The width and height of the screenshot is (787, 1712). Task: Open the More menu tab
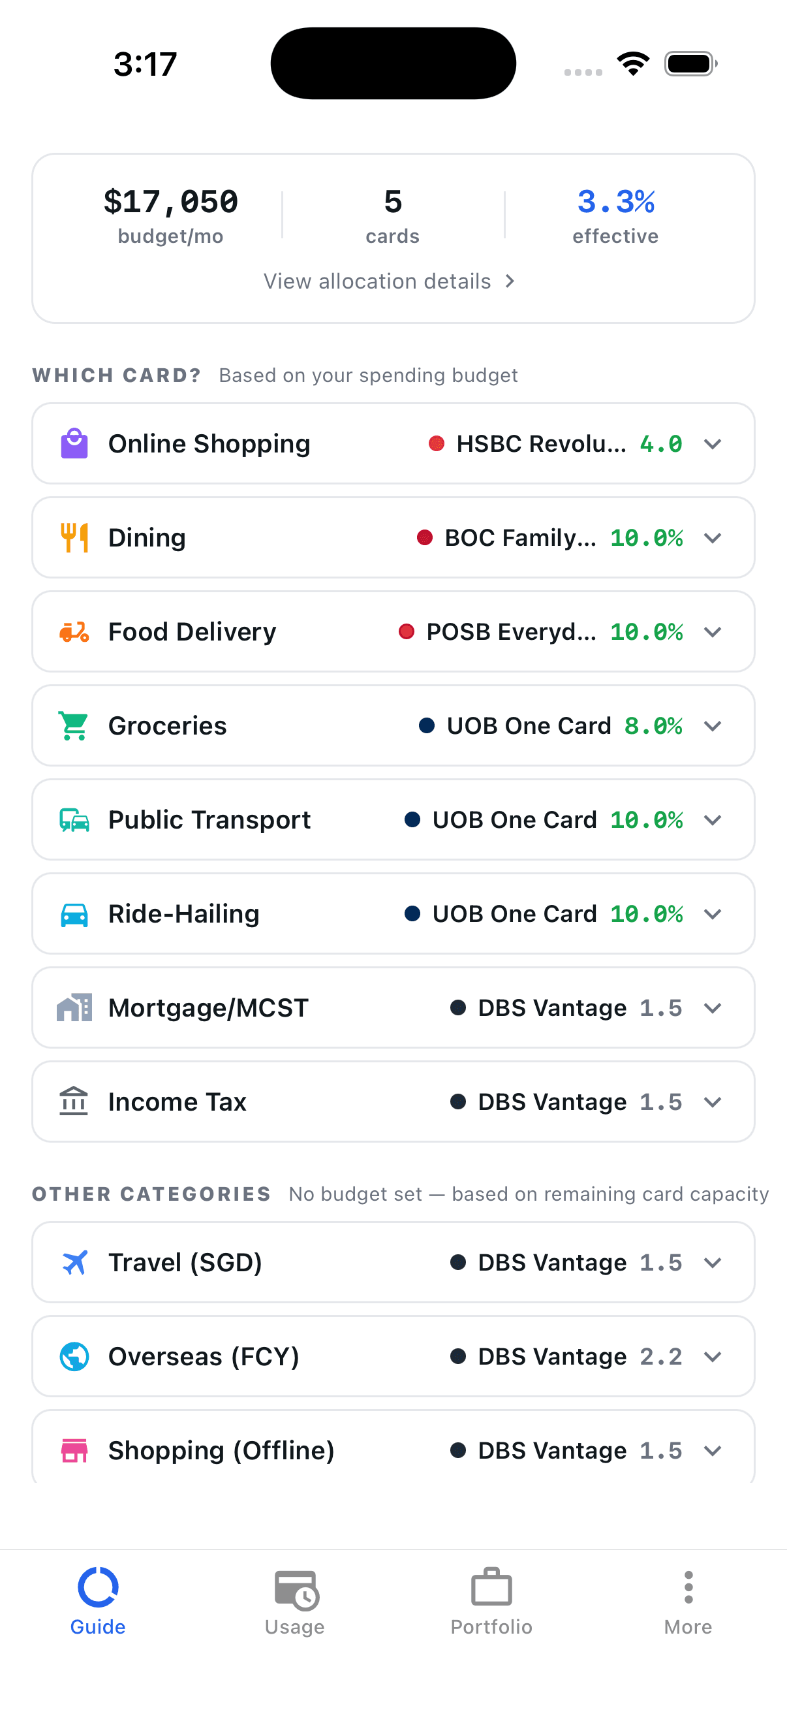coord(688,1602)
